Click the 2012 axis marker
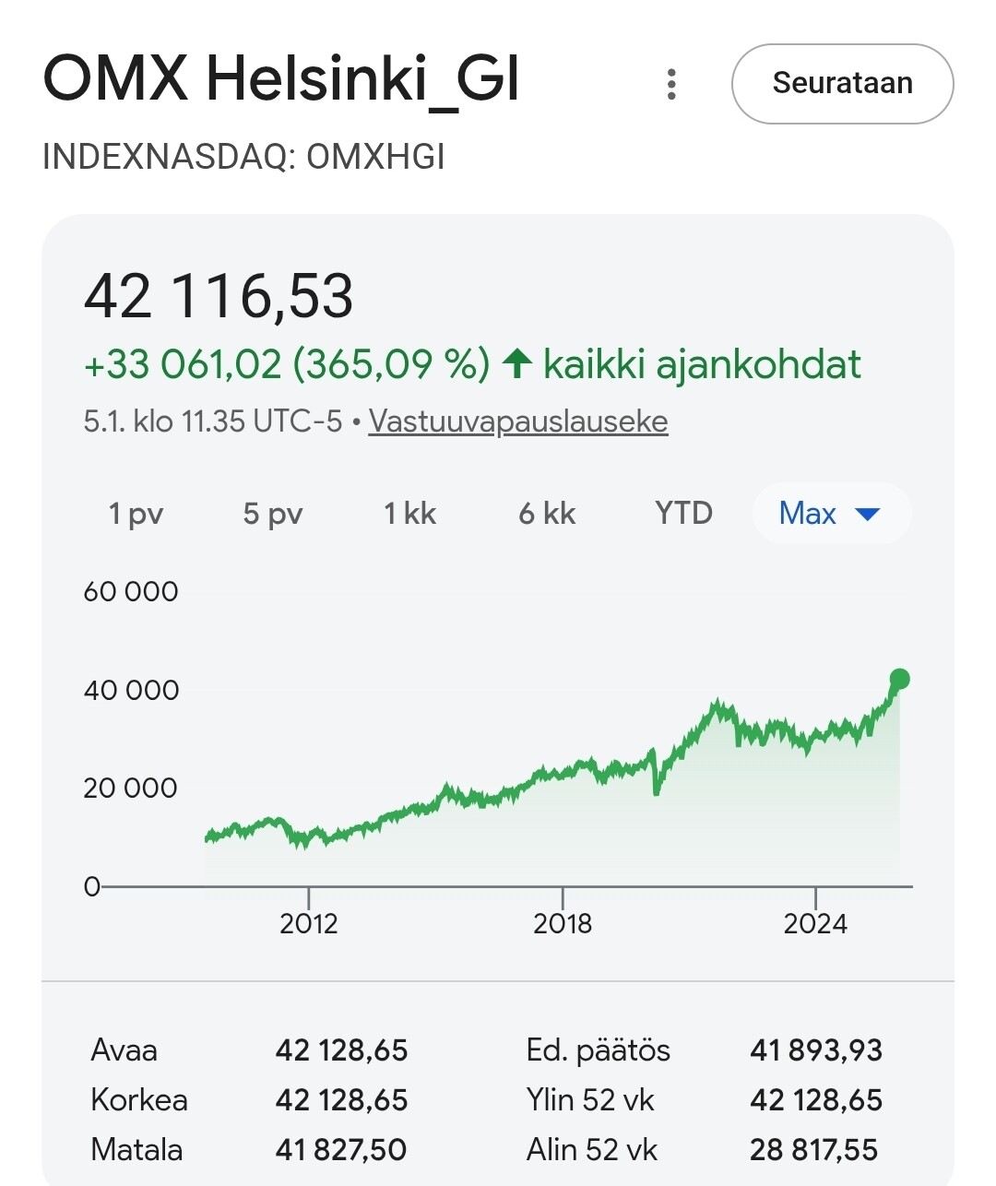Screen dimensions: 996x1186 pyautogui.click(x=309, y=923)
